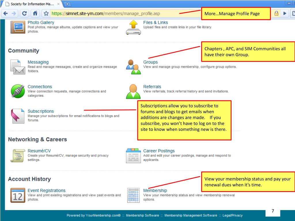Bookmark the page with the star icon
Viewport: 295px width, 221px height.
46,13
